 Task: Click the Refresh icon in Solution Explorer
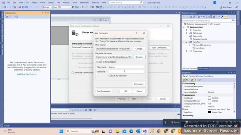207,17
